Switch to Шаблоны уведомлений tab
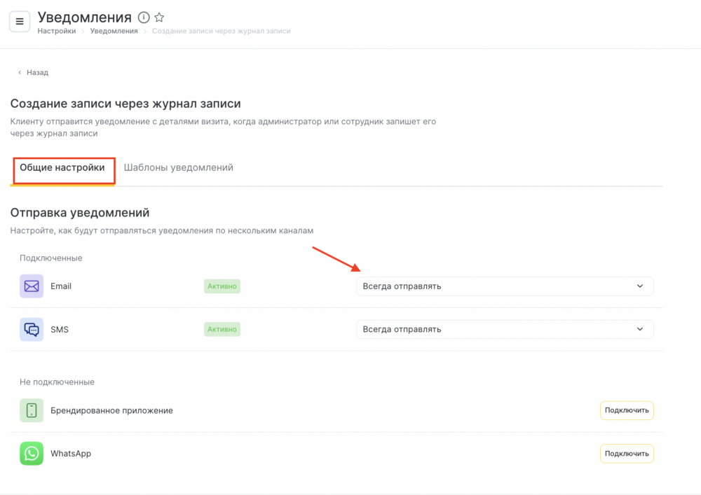Viewport: 701px width, 495px height. click(178, 168)
